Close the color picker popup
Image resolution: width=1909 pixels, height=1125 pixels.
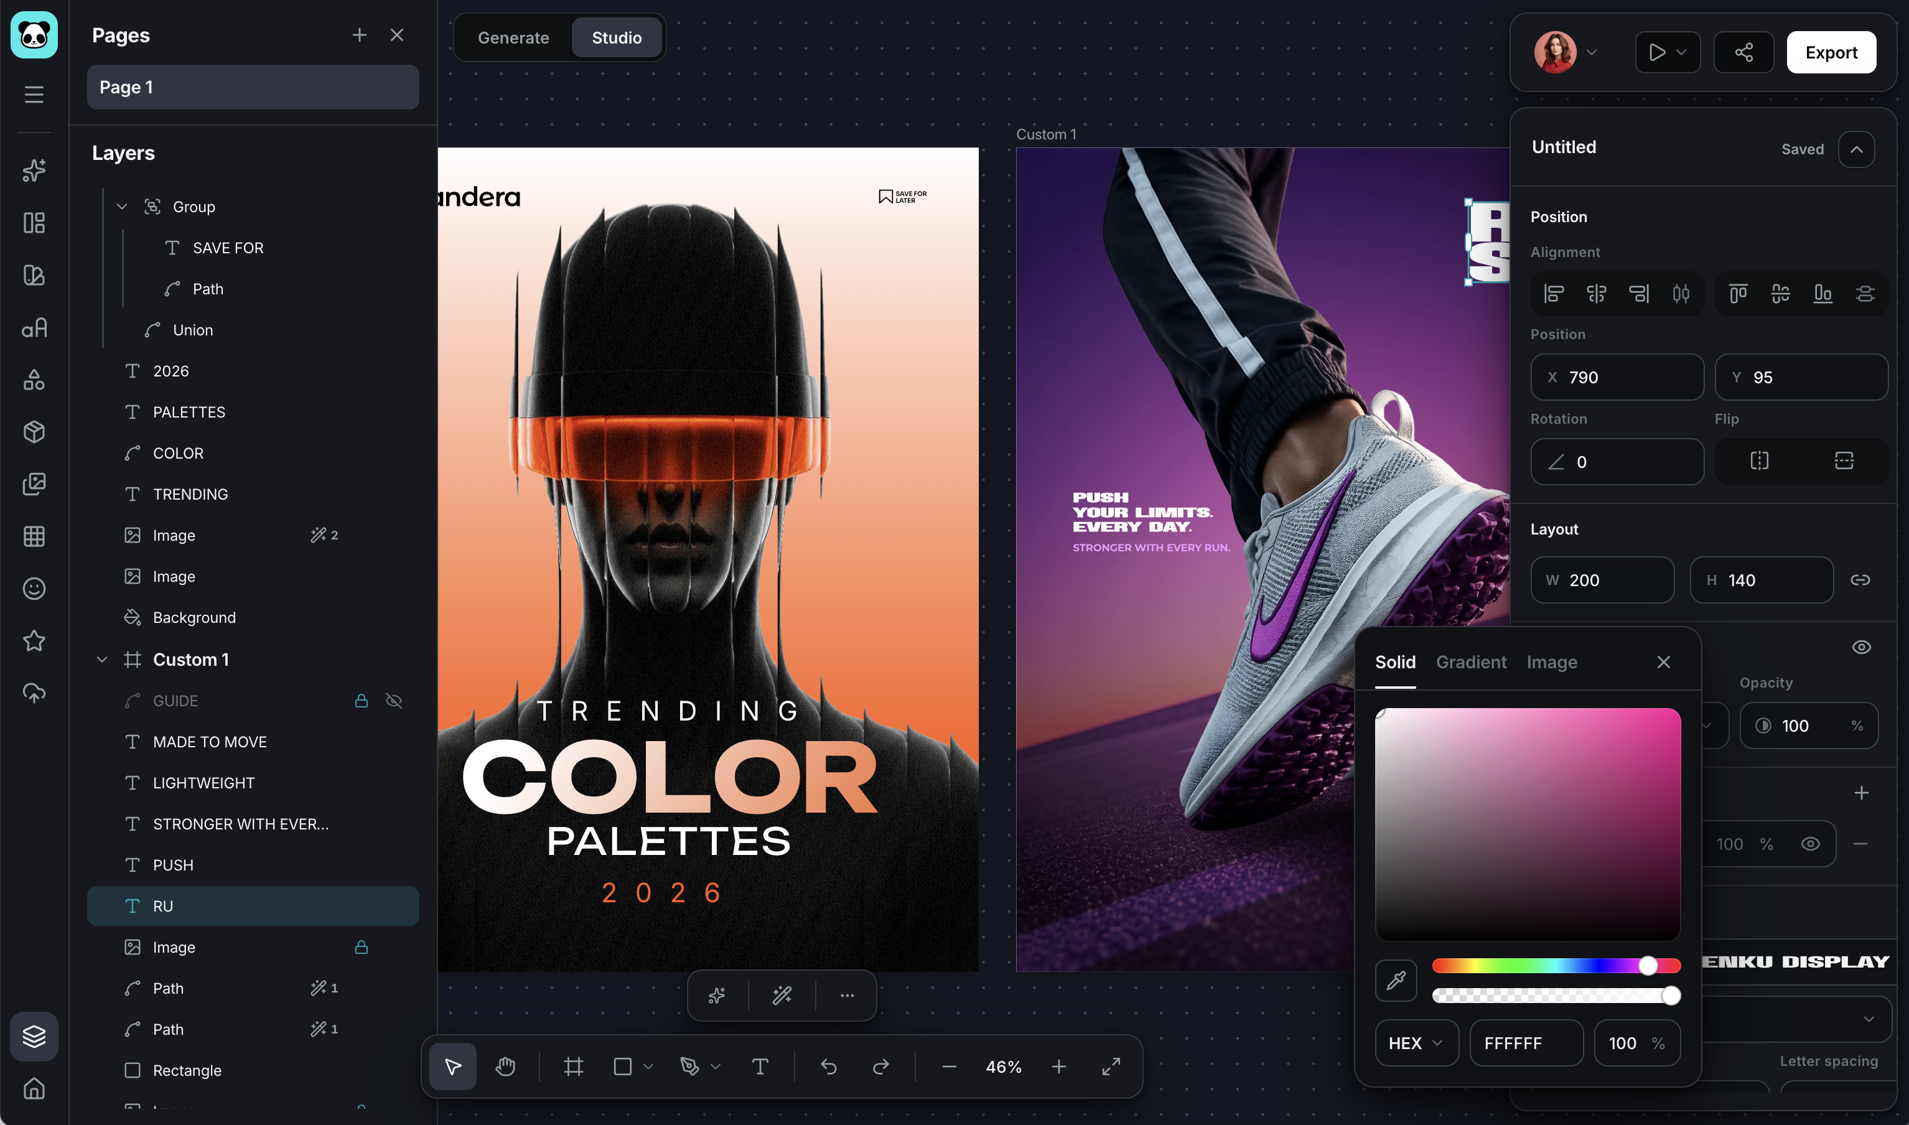(1663, 662)
